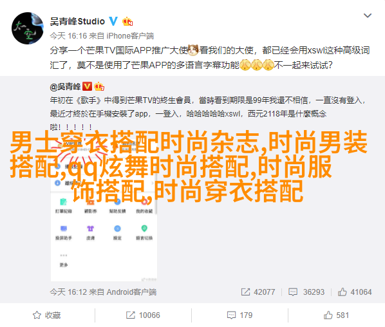Open the embedded app screenshot image

[x=104, y=207]
